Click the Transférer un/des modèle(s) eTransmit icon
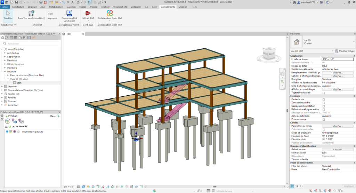The width and height of the screenshot is (356, 193). 31,14
